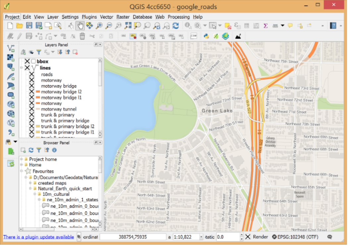Click the Zoom Full extent icon
The height and width of the screenshot is (246, 350).
(128, 26)
